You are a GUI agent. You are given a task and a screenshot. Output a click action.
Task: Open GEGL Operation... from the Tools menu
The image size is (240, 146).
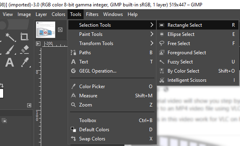tap(112, 71)
